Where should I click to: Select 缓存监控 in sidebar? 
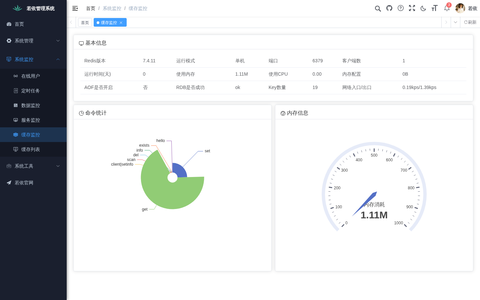(x=33, y=135)
